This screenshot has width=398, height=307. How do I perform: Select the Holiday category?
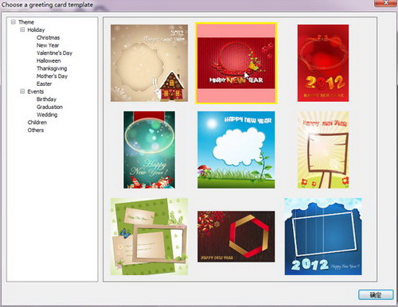36,29
